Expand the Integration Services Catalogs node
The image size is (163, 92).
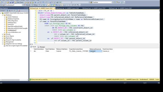tap(3, 44)
